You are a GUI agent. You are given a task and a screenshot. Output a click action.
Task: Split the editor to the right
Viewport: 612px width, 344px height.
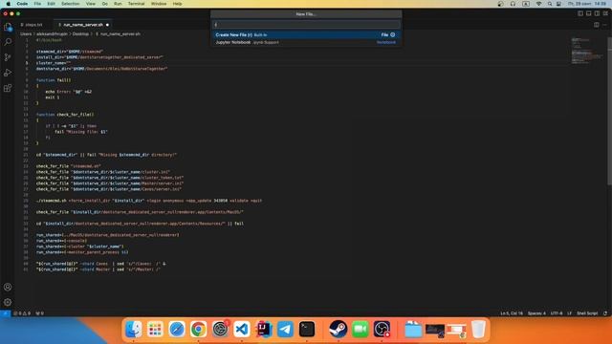tap(597, 25)
